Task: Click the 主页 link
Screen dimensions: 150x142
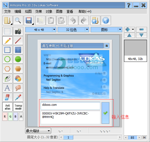Action: [x=103, y=87]
